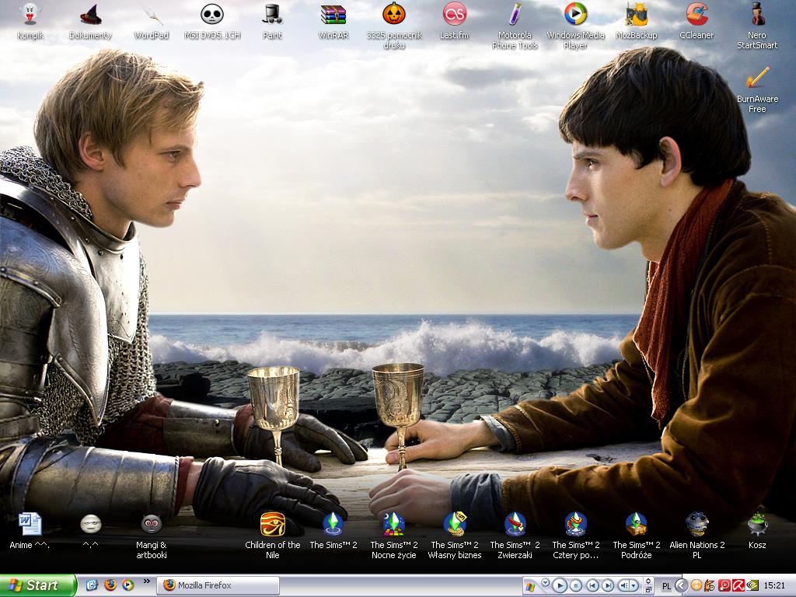
Task: Open the Kompik desktop icon
Action: coord(30,21)
